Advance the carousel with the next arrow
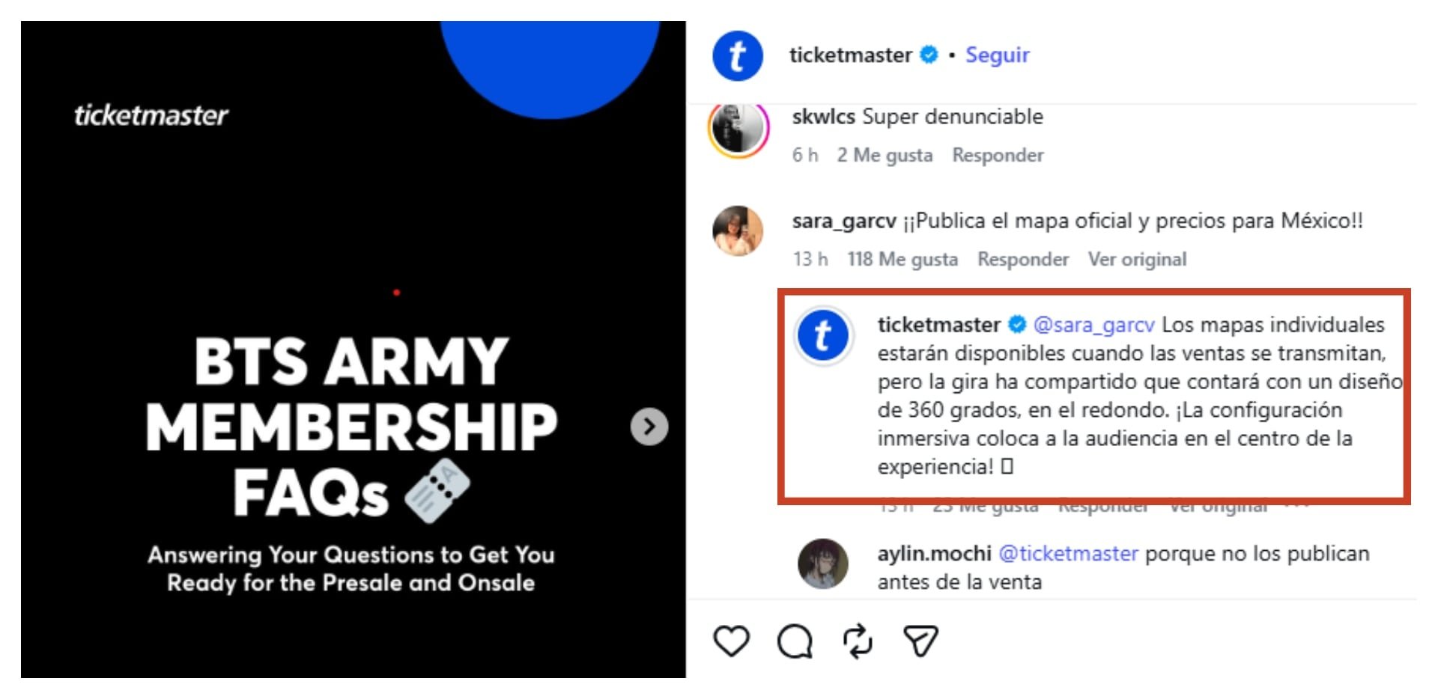The image size is (1438, 699). point(649,427)
